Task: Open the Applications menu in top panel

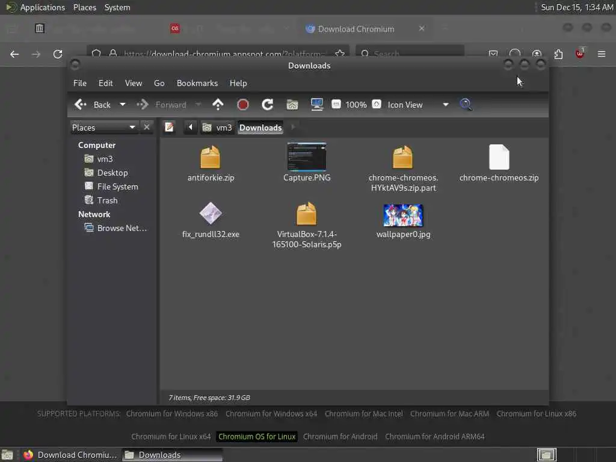Action: point(35,7)
